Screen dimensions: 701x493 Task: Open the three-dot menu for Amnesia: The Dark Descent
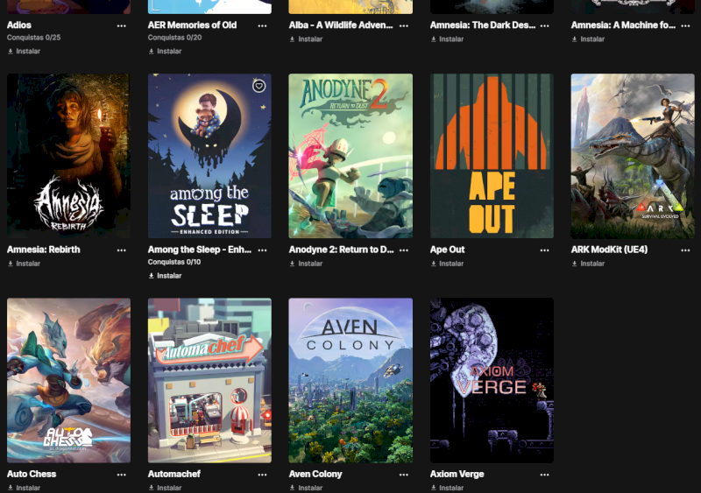coord(544,26)
